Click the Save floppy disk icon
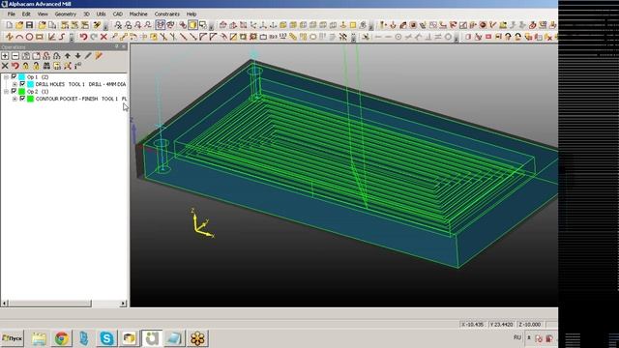 click(x=29, y=25)
